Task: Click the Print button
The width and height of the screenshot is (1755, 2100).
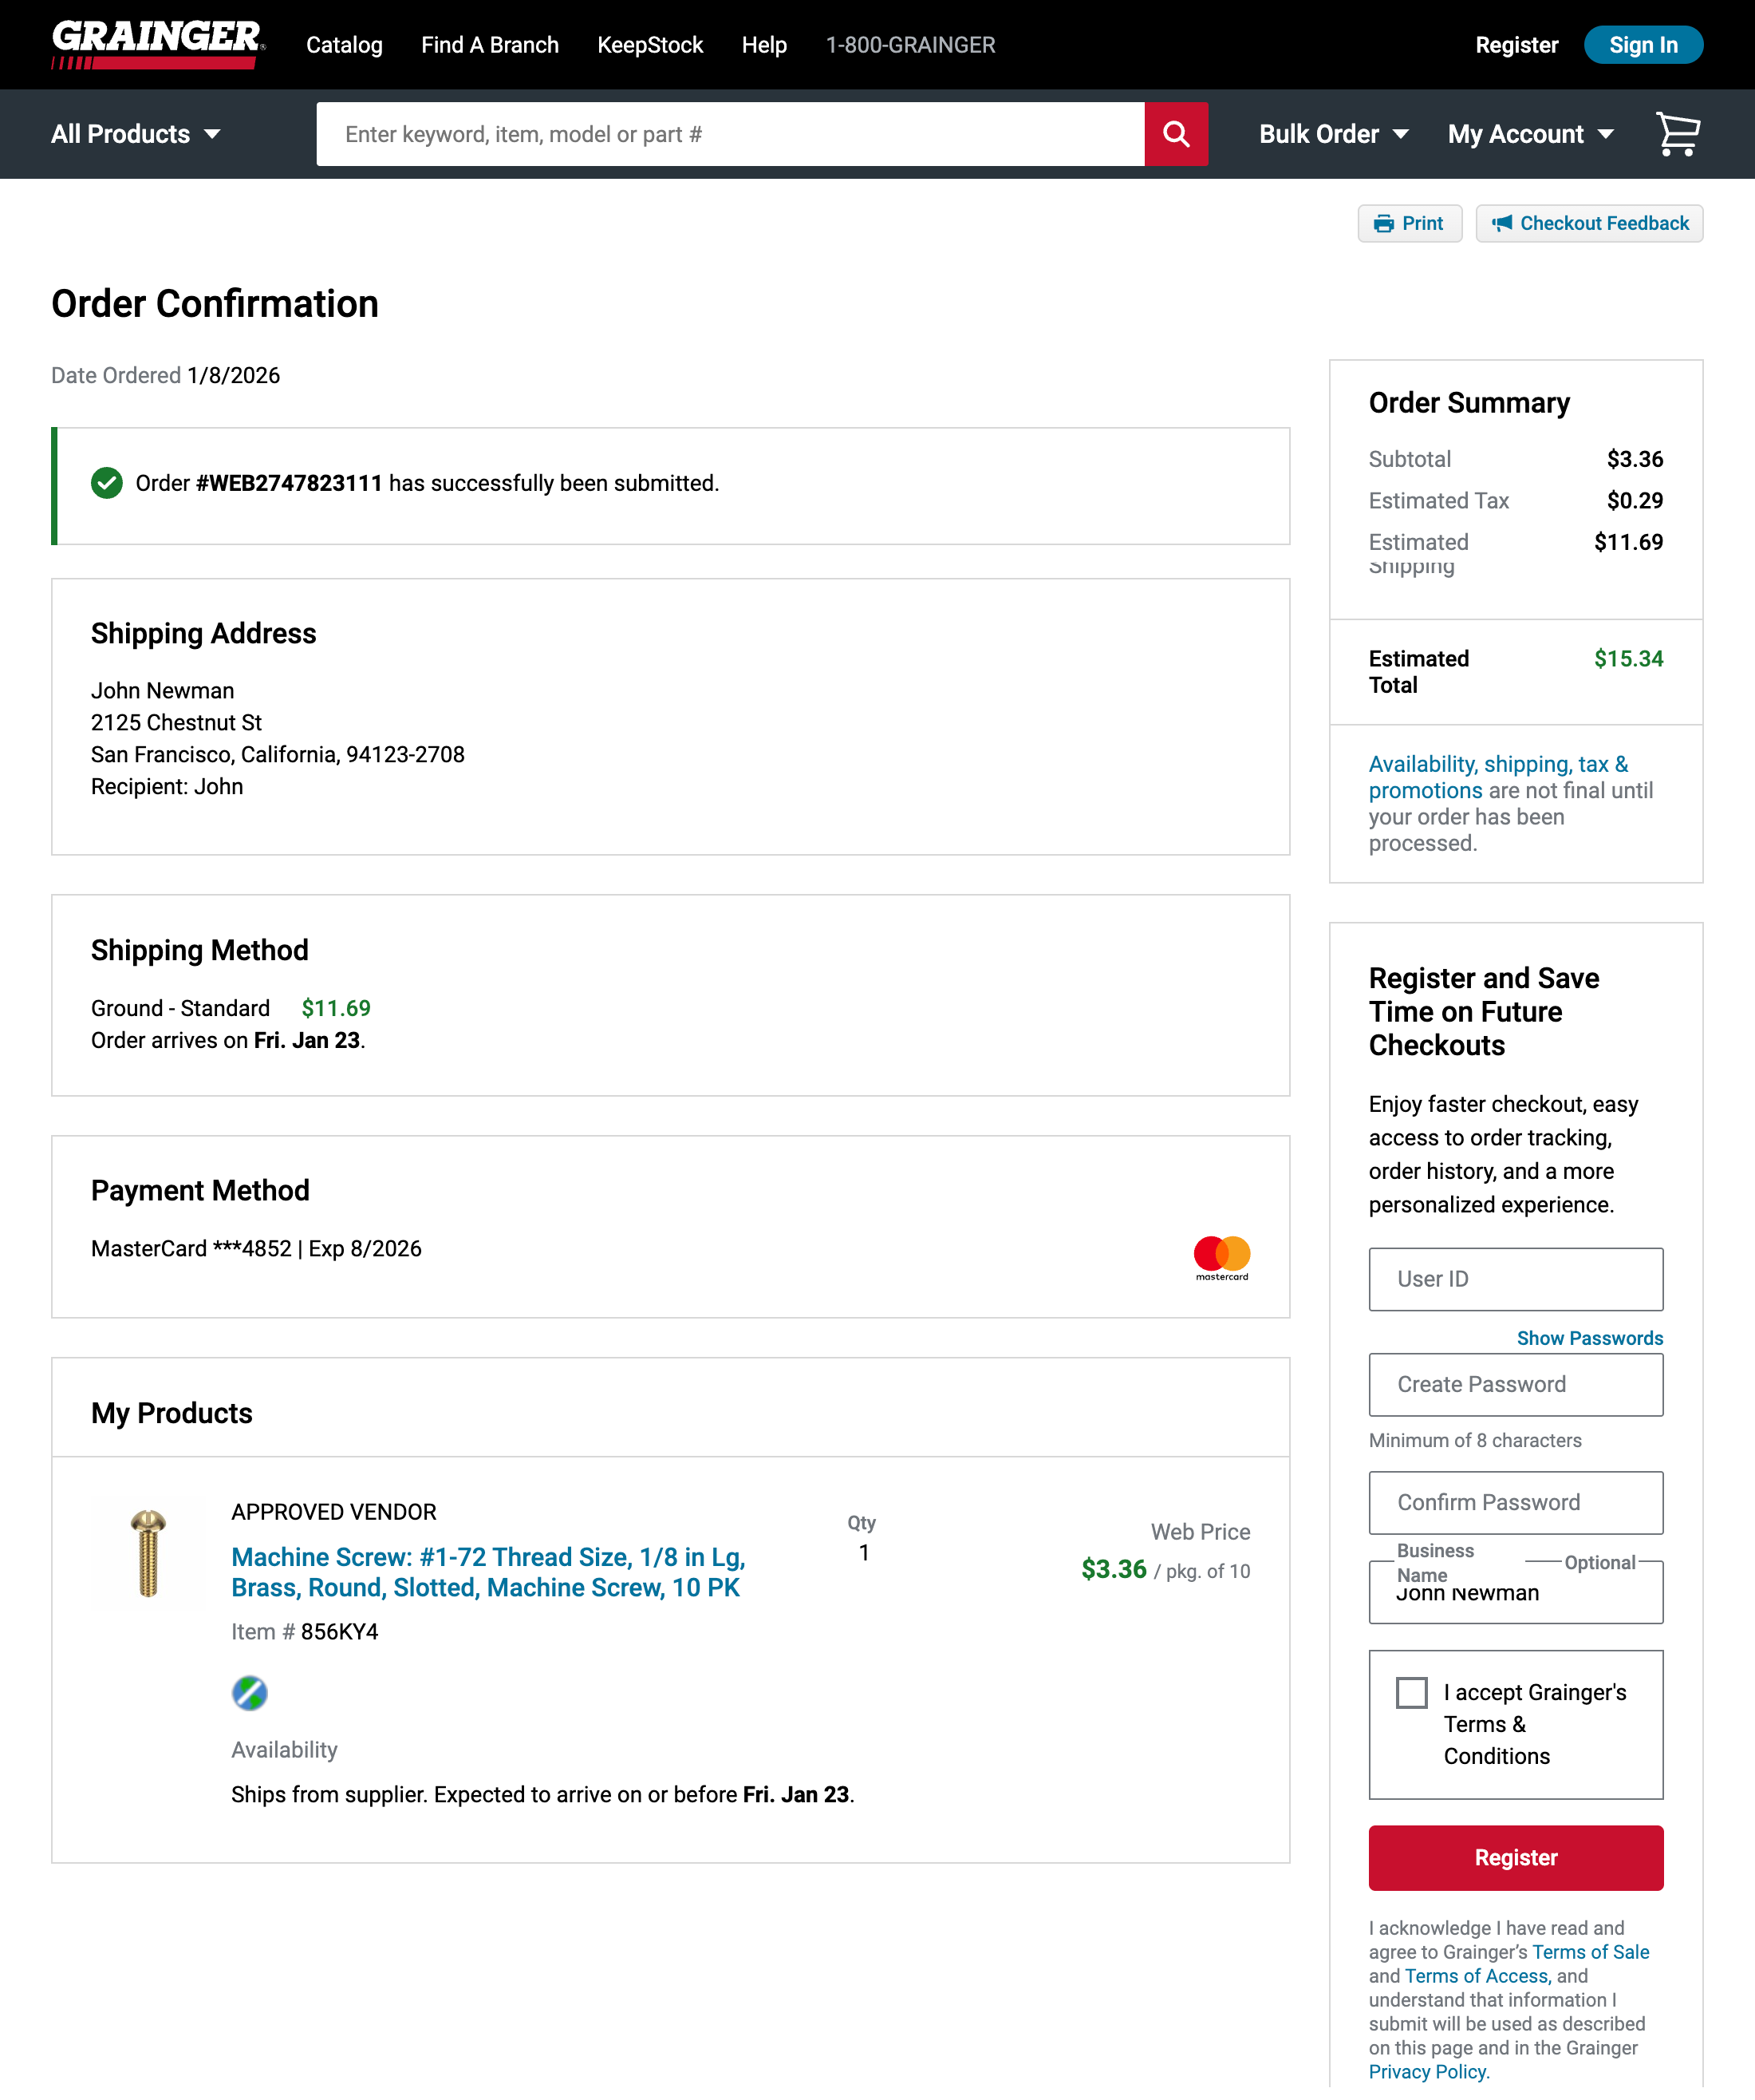Action: click(x=1410, y=223)
